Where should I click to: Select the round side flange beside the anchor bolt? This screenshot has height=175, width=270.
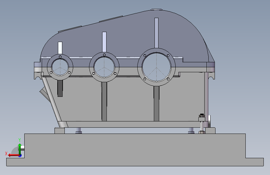(x=209, y=121)
